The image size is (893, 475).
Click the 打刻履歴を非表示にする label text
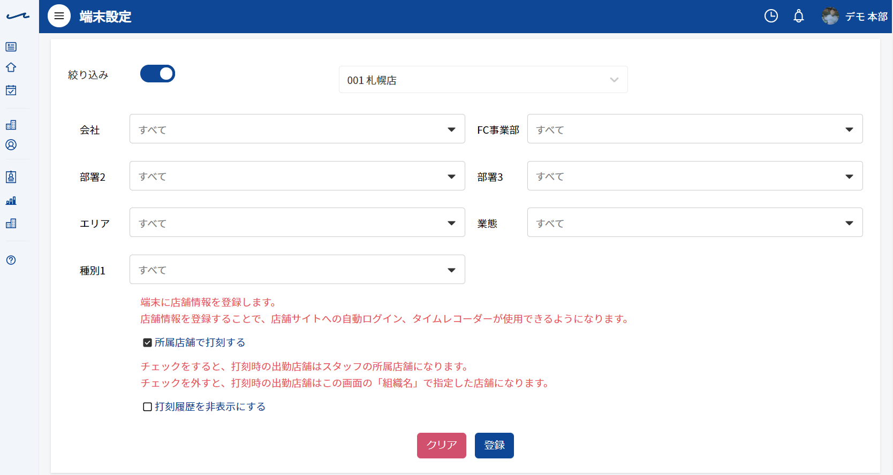(210, 407)
